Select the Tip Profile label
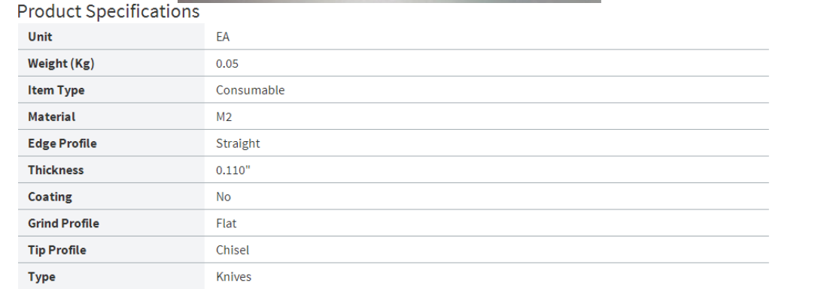Viewport: 821px width, 301px height. (57, 250)
